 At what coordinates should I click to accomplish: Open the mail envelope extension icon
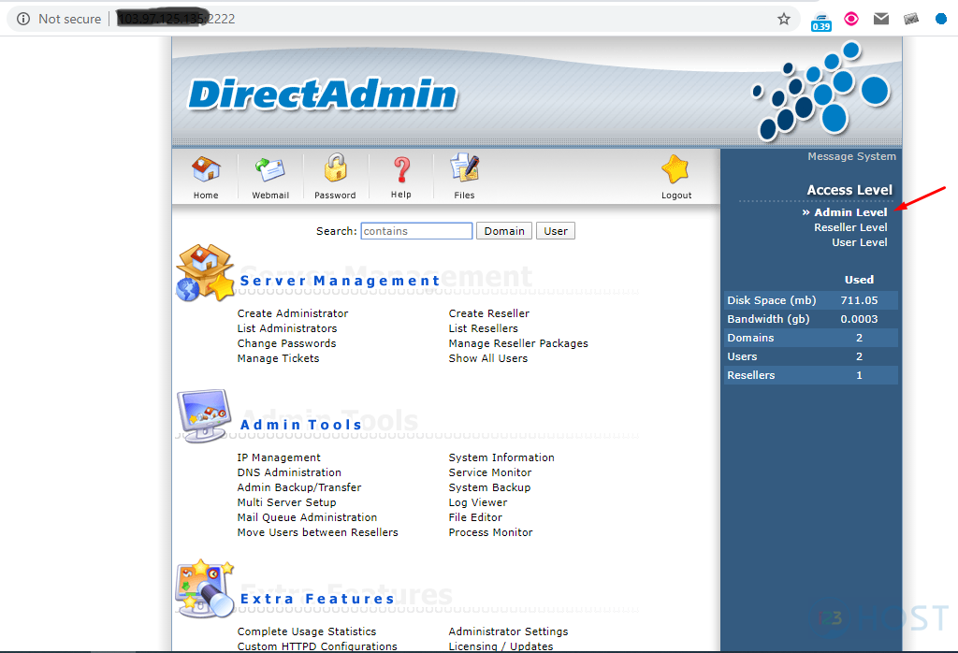point(881,19)
